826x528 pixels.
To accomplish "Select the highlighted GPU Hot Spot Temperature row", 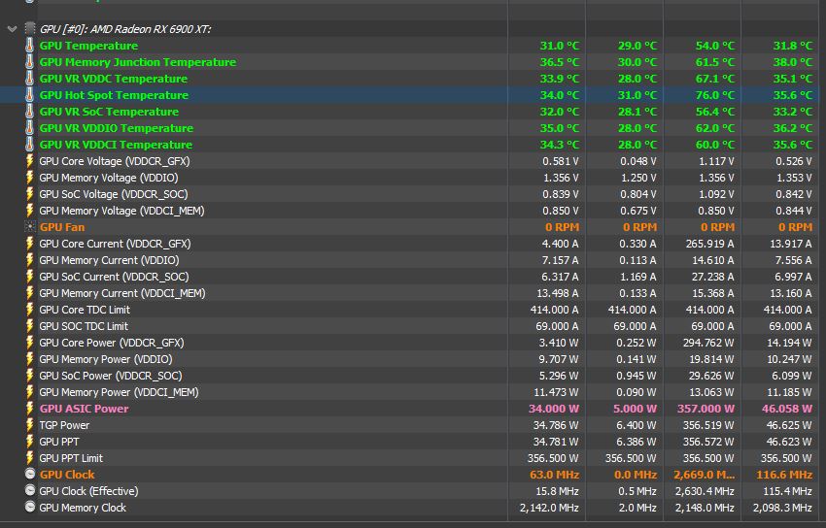I will coord(409,95).
